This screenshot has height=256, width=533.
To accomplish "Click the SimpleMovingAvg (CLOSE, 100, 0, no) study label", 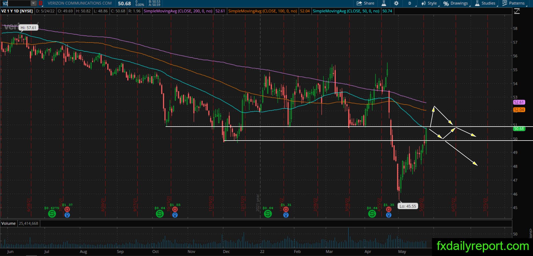I will [263, 11].
